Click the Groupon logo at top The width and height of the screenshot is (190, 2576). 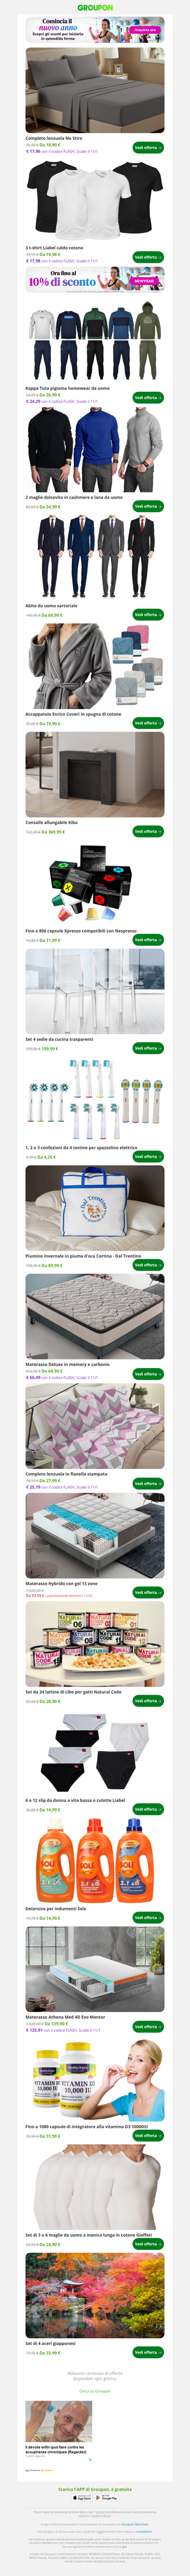tap(95, 7)
